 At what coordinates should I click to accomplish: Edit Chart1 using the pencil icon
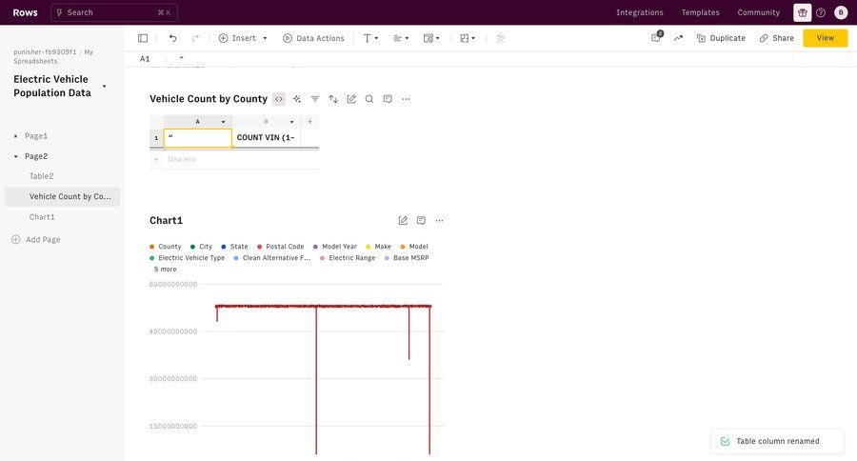(x=403, y=221)
